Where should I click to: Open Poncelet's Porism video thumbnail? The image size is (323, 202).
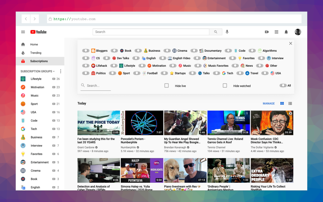(142, 123)
